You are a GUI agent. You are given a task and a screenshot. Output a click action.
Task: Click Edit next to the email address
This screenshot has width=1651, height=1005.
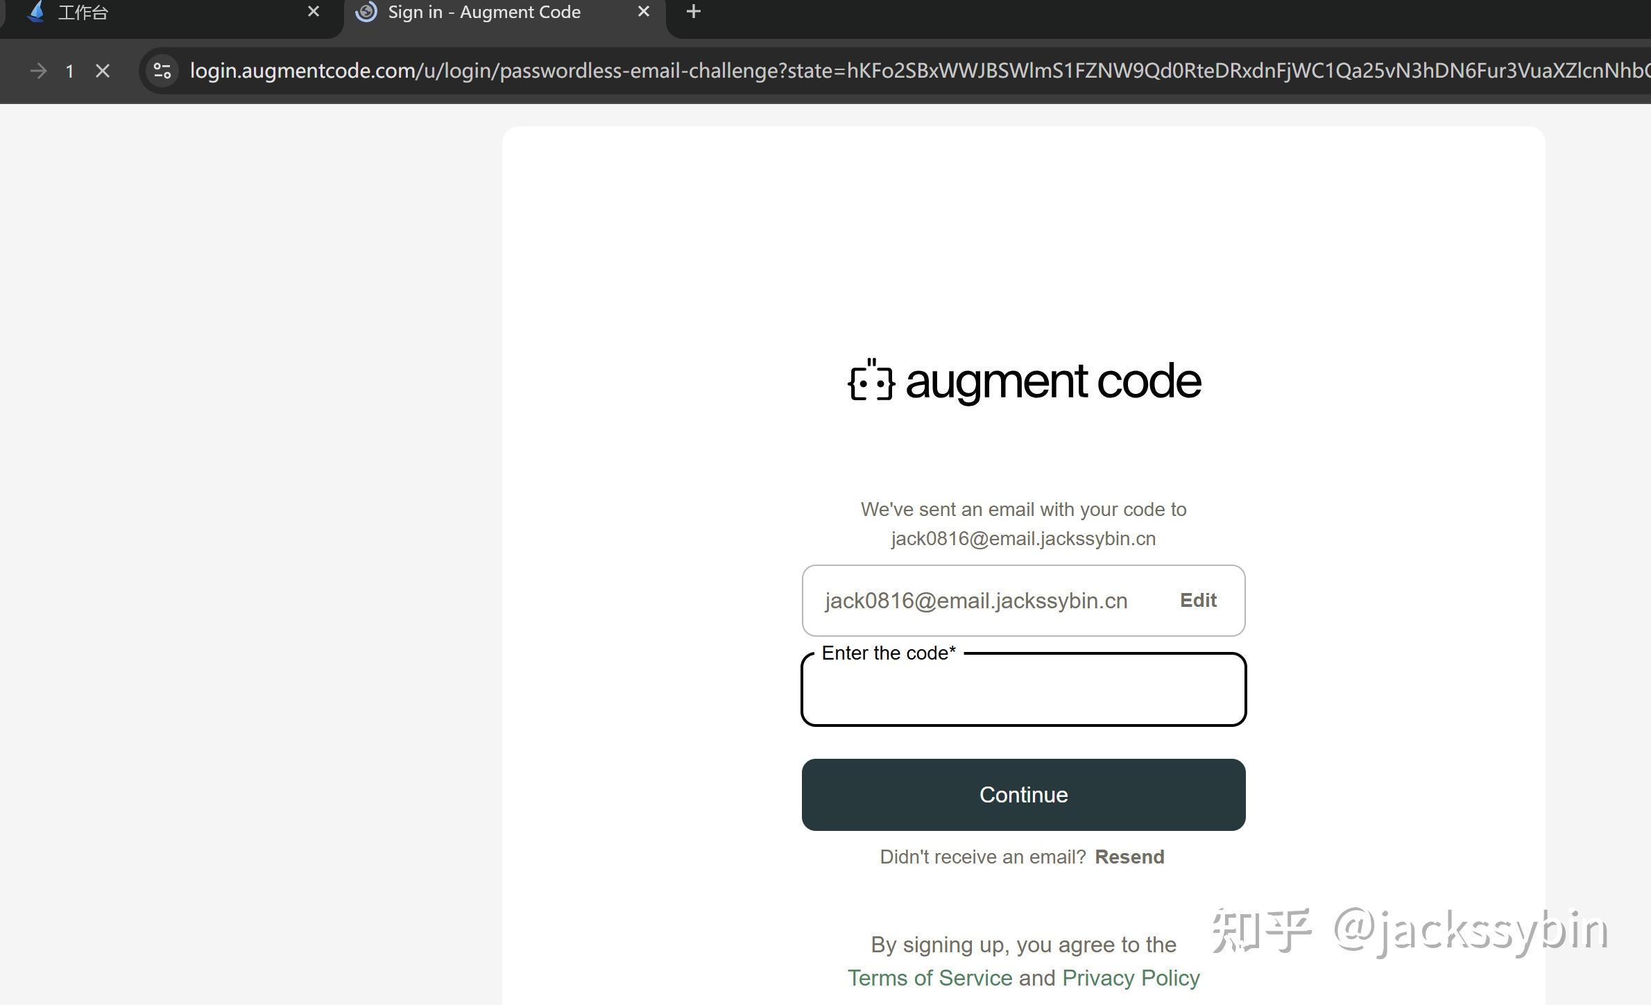click(1198, 600)
